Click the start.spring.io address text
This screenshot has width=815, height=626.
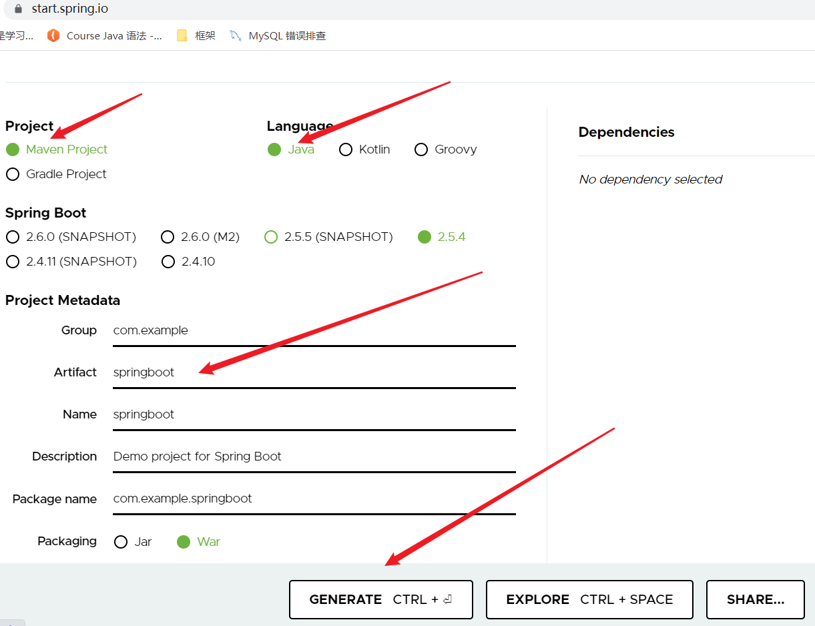70,9
